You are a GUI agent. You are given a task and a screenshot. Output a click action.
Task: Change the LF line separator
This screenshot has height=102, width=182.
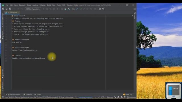pyautogui.click(x=99, y=97)
